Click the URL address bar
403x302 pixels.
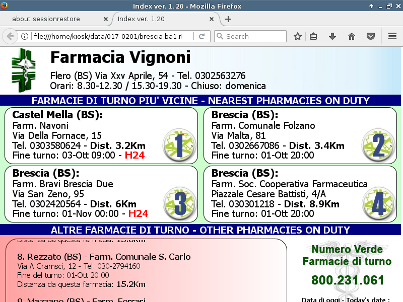point(111,36)
